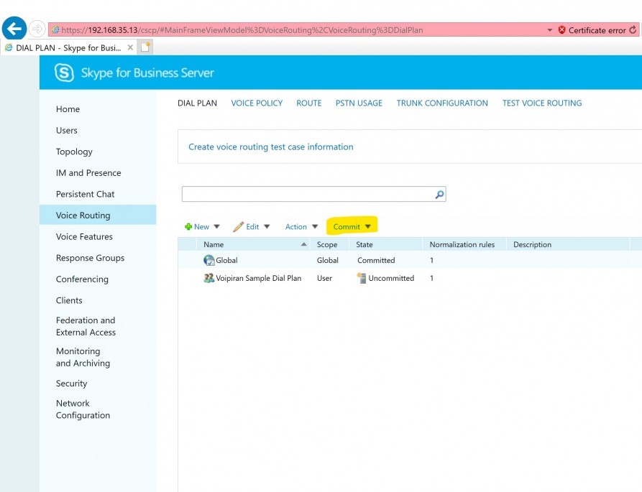Open a new browser tab
Image resolution: width=642 pixels, height=492 pixels.
click(x=145, y=47)
